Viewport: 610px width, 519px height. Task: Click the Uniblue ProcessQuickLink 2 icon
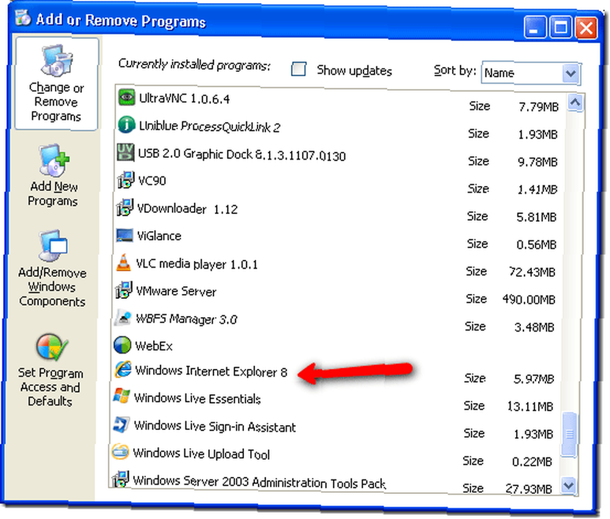pos(126,124)
